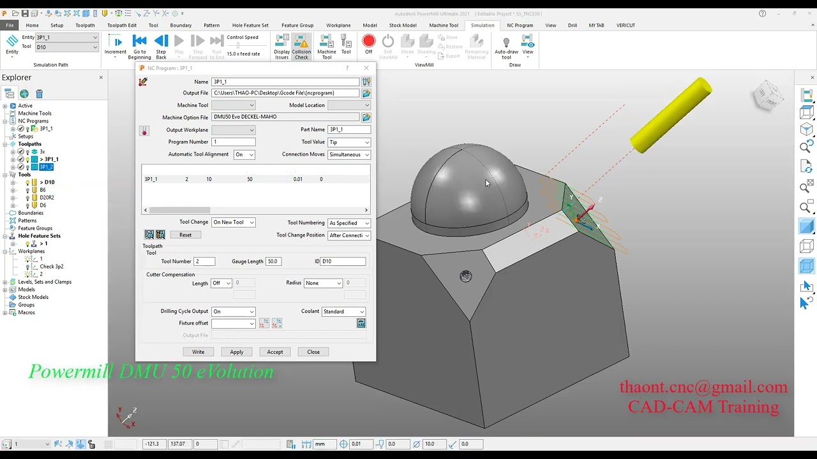This screenshot has height=459, width=817.
Task: Adjust the Control Speed slider
Action: pyautogui.click(x=238, y=45)
